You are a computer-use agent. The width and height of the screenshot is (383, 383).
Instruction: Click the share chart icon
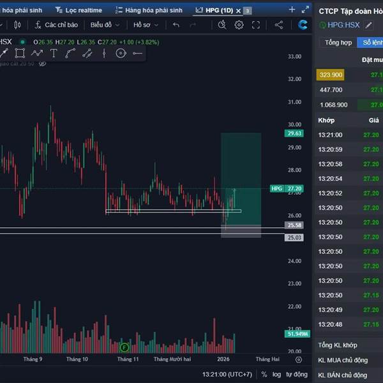pos(279,25)
